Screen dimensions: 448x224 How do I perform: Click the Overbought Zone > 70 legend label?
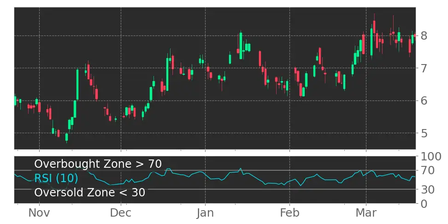point(98,164)
